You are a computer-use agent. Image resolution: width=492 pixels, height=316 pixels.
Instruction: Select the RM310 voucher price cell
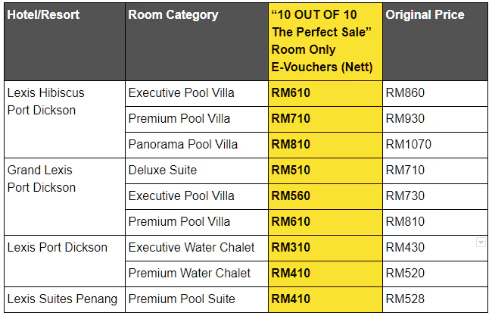pyautogui.click(x=325, y=248)
